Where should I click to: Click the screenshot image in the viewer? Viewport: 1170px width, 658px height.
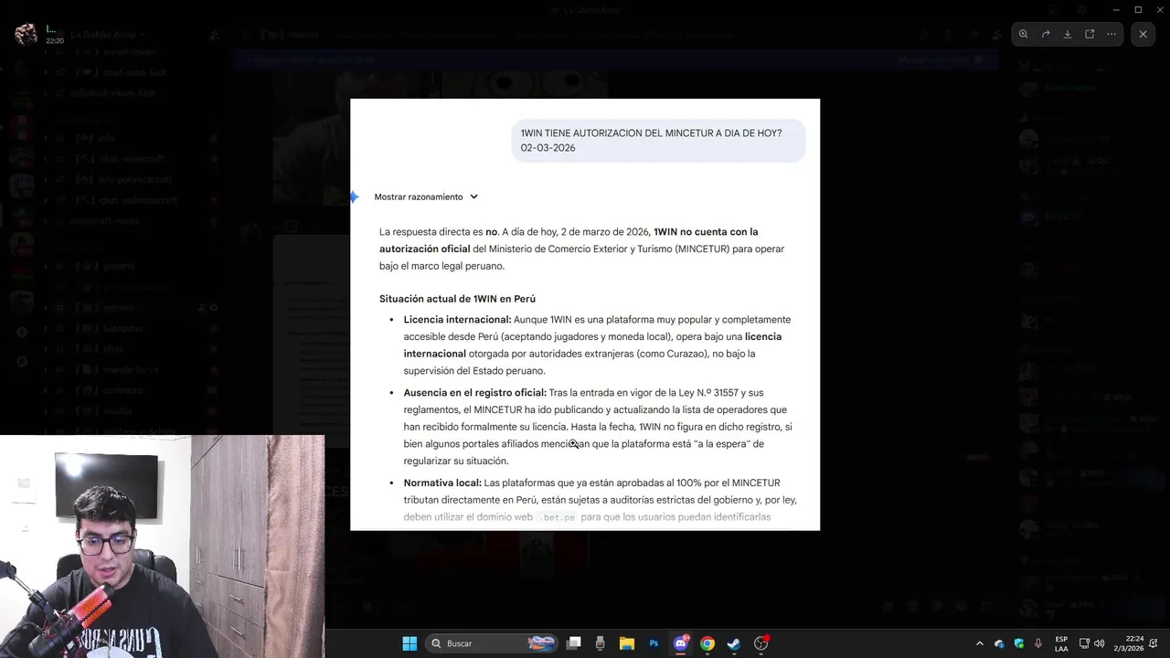point(585,314)
